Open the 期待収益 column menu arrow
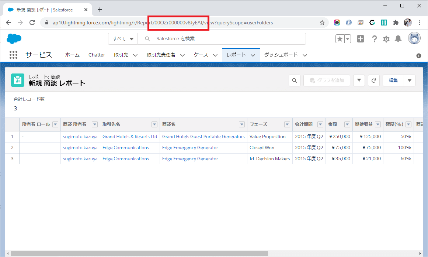This screenshot has width=428, height=257. tap(378, 124)
